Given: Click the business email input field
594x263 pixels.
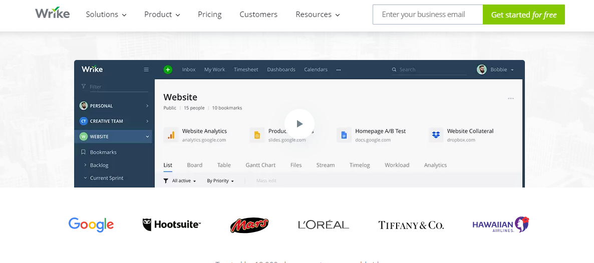Looking at the screenshot, I should pyautogui.click(x=428, y=14).
